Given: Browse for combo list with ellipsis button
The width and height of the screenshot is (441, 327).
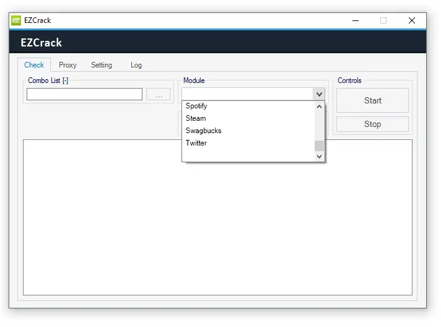Looking at the screenshot, I should point(159,94).
